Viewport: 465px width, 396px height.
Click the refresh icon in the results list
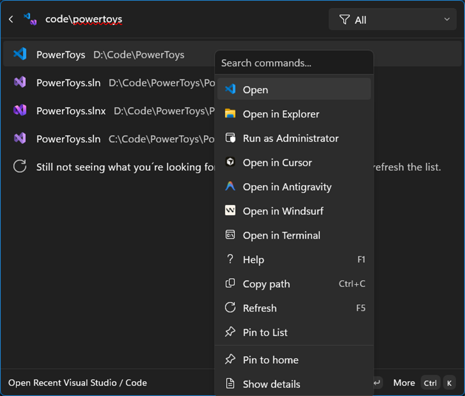pos(20,166)
